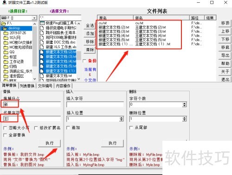Switch to the 文件编号 tab
Image resolution: width=232 pixels, height=175 pixels.
[x=45, y=86]
